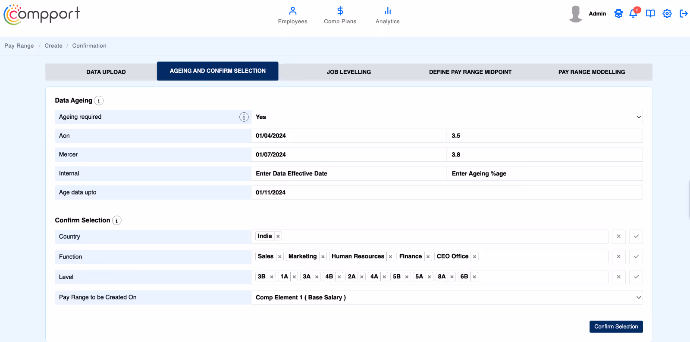
Task: Open the book guide icon
Action: point(650,14)
